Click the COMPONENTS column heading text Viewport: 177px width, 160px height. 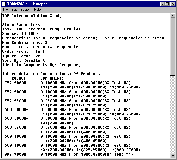click(x=52, y=78)
